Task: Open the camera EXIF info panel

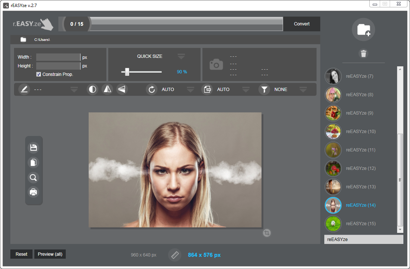Action: point(216,64)
